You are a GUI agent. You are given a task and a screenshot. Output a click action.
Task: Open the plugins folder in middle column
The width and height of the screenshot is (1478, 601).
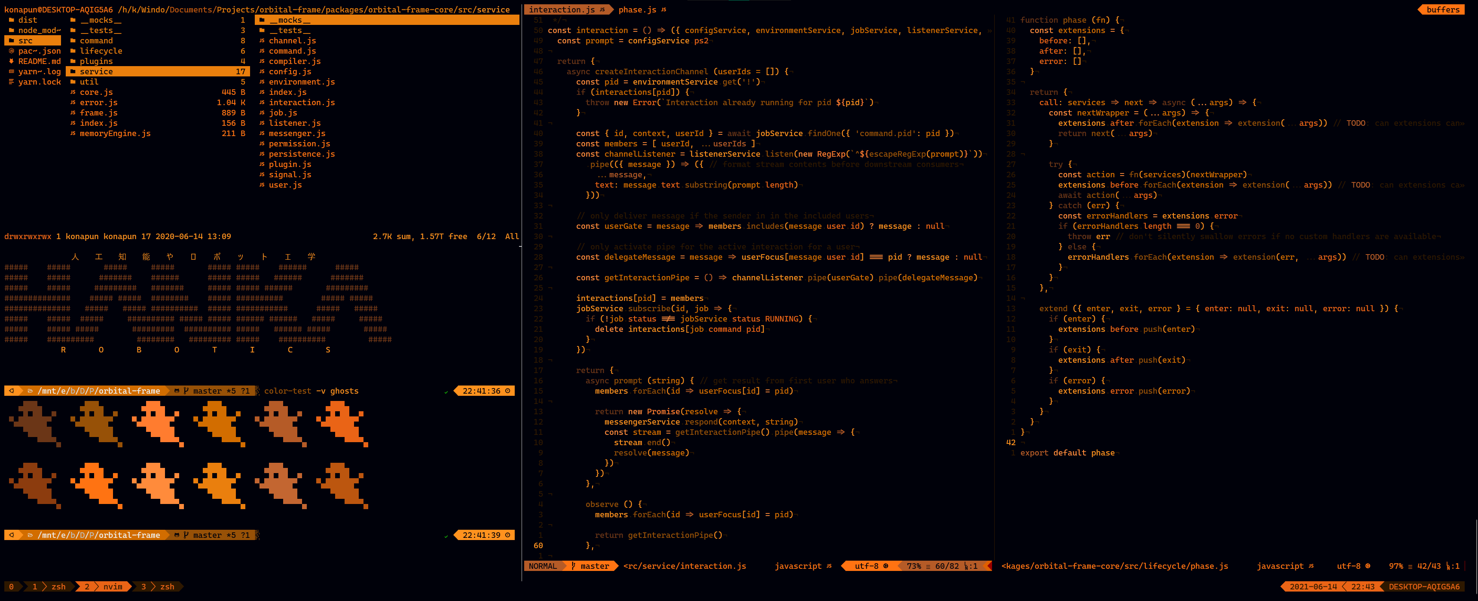click(x=96, y=61)
